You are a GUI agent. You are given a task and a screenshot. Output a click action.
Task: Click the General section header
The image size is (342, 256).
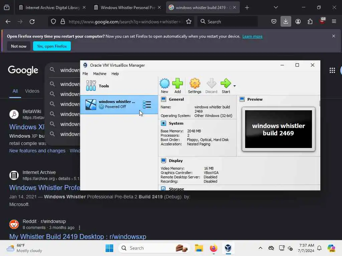coord(176,99)
